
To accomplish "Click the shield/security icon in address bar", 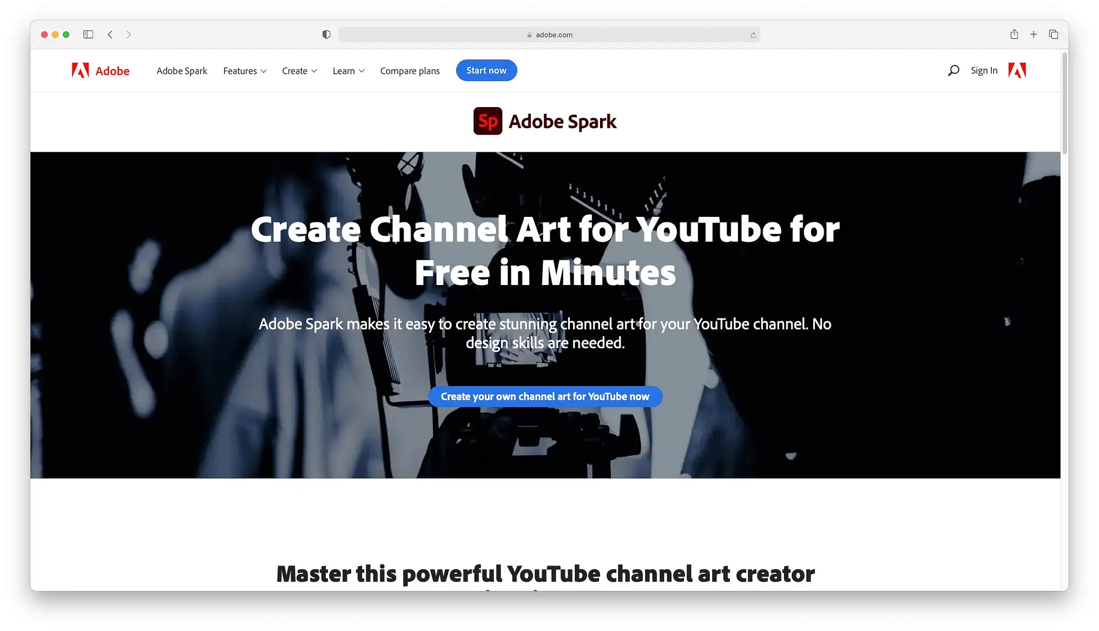I will click(x=325, y=35).
